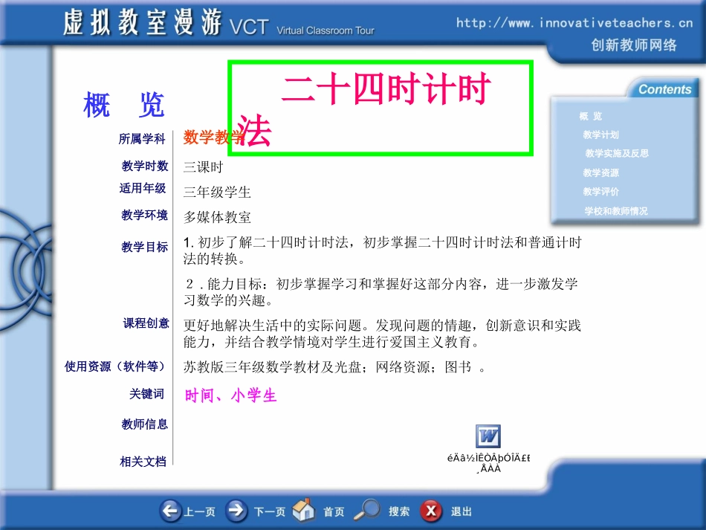Click the 概览 page heading
Viewport: 706px width, 530px height.
pyautogui.click(x=124, y=105)
